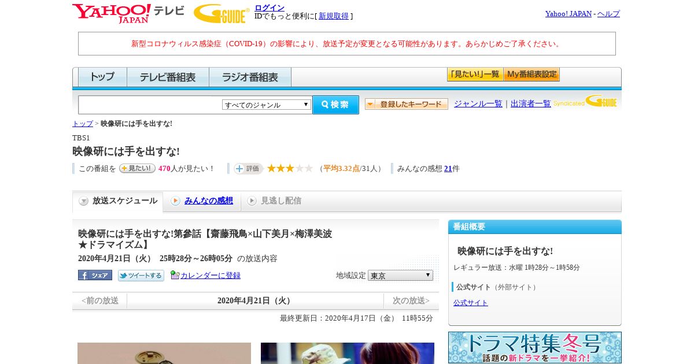Viewport: 694px width, 364px height.
Task: Tweet the program with the ツイートする button
Action: click(141, 276)
